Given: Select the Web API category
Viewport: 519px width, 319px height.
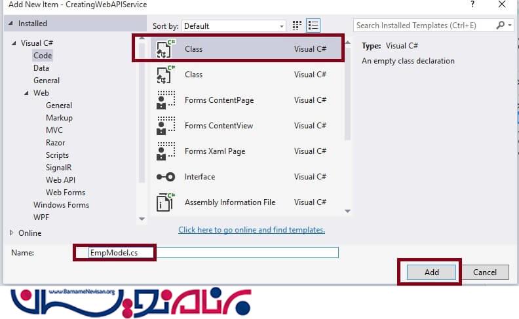Looking at the screenshot, I should pos(60,180).
